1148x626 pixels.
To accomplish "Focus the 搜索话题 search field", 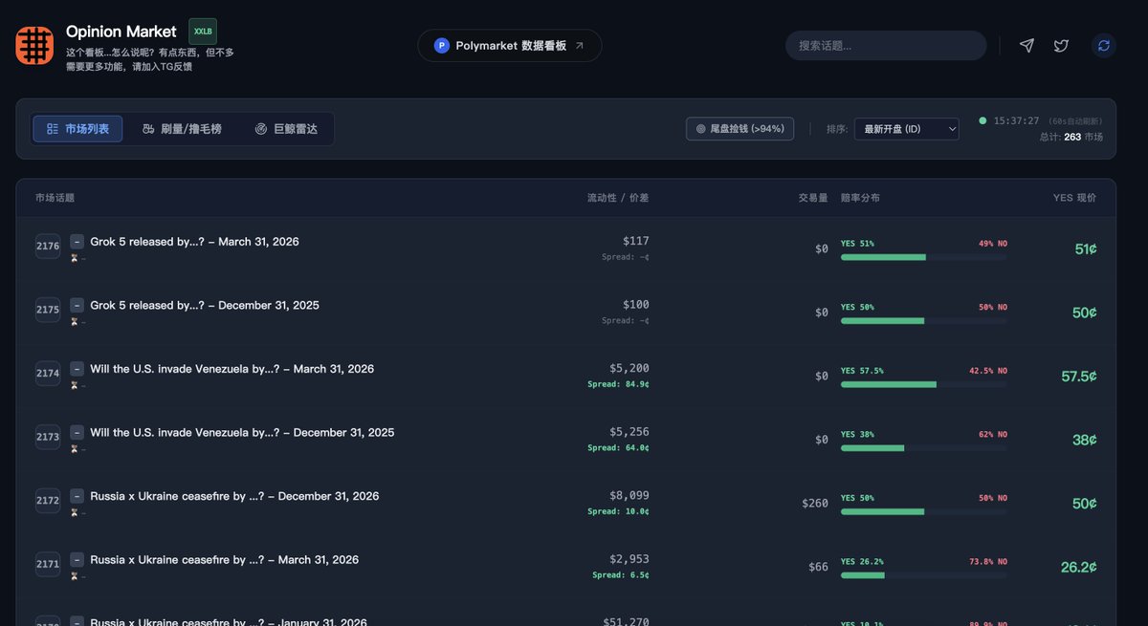I will click(x=885, y=46).
